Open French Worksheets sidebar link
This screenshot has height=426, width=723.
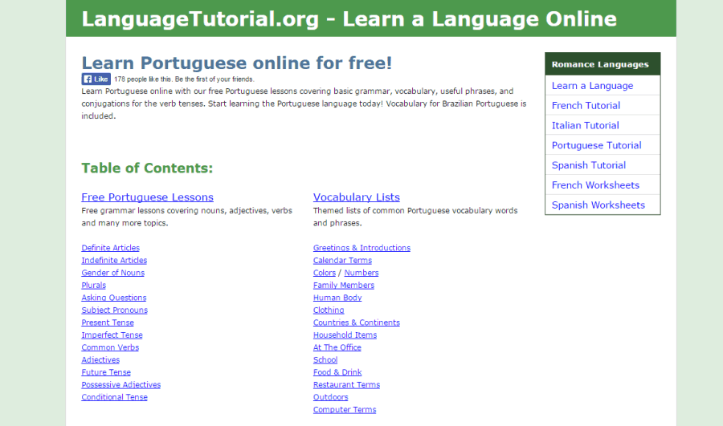[x=596, y=185]
